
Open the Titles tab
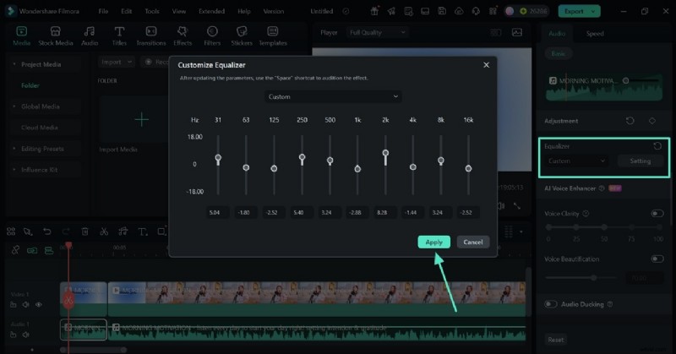tap(119, 35)
